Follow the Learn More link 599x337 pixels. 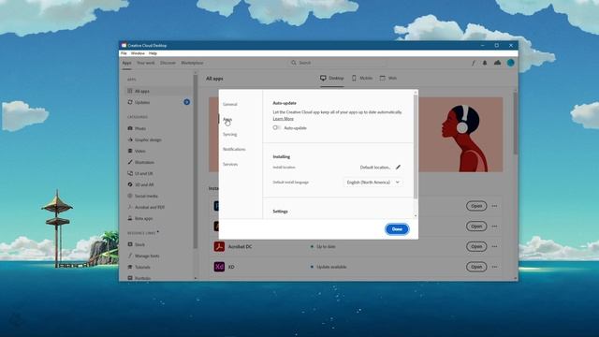(283, 119)
